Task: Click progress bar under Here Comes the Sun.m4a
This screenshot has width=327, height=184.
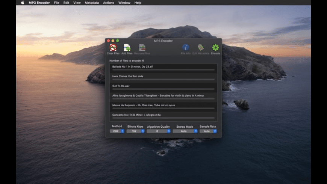Action: 163,79
